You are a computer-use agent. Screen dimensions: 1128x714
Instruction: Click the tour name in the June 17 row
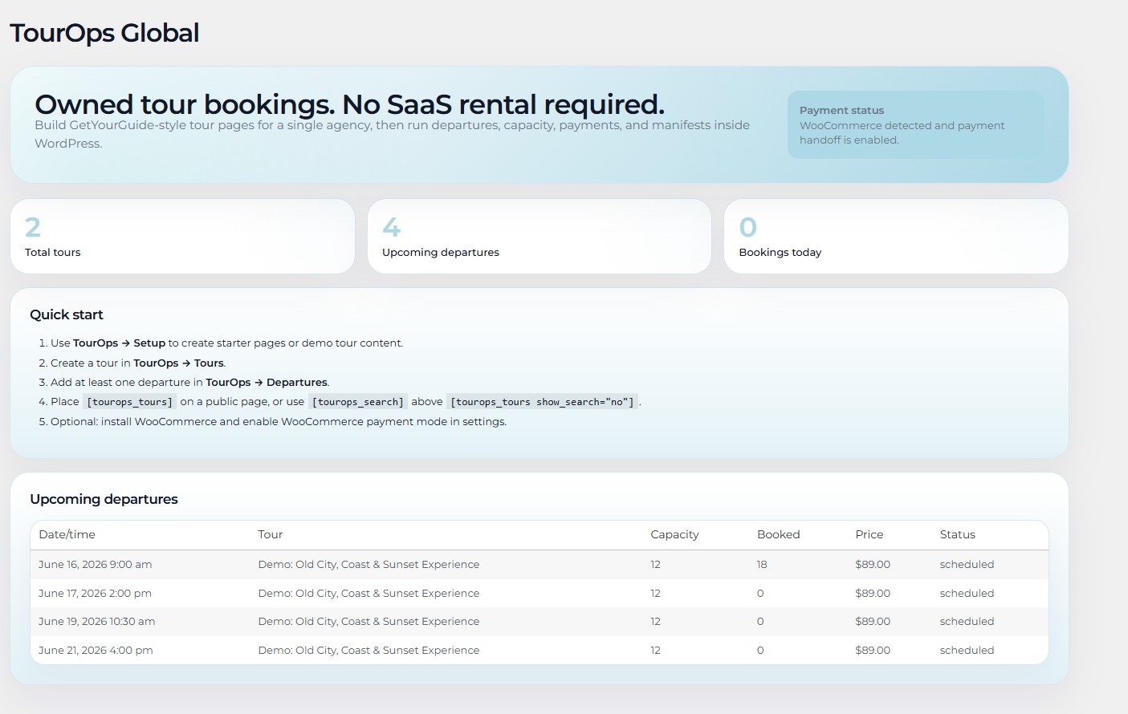pyautogui.click(x=369, y=594)
